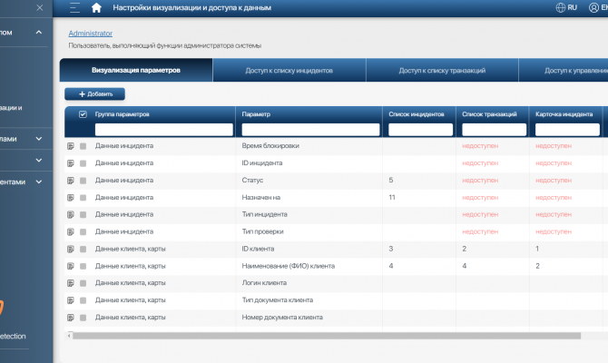The width and height of the screenshot is (608, 363).
Task: Collapse the top sidebar section with up chevron
Action: pyautogui.click(x=39, y=32)
